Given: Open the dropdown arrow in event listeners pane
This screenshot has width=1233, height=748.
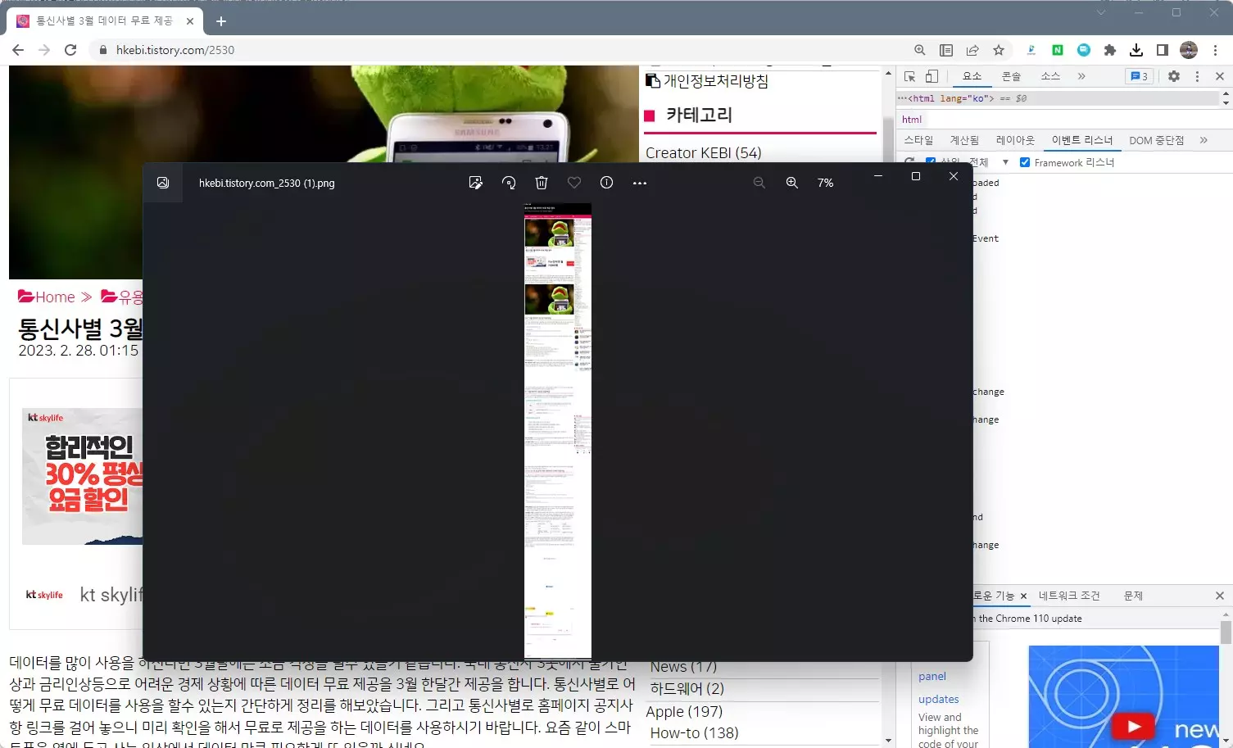Looking at the screenshot, I should point(1005,161).
